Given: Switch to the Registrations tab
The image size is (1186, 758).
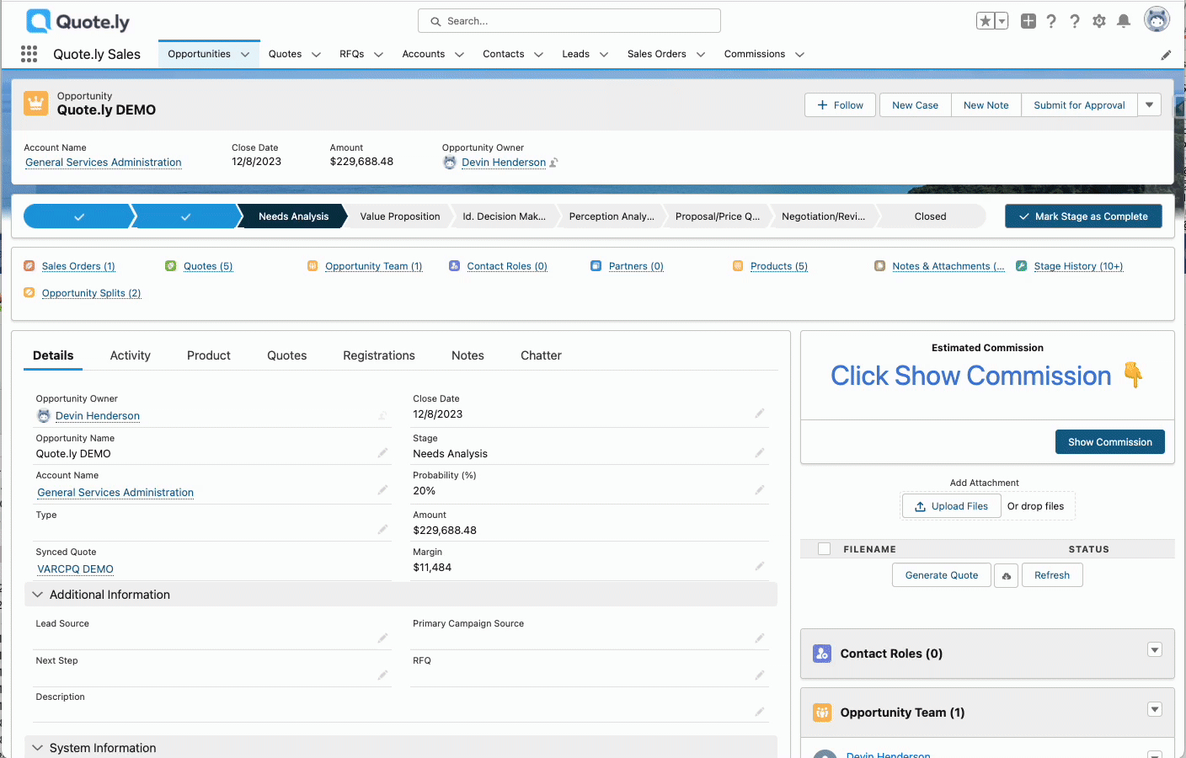Looking at the screenshot, I should click(x=379, y=355).
